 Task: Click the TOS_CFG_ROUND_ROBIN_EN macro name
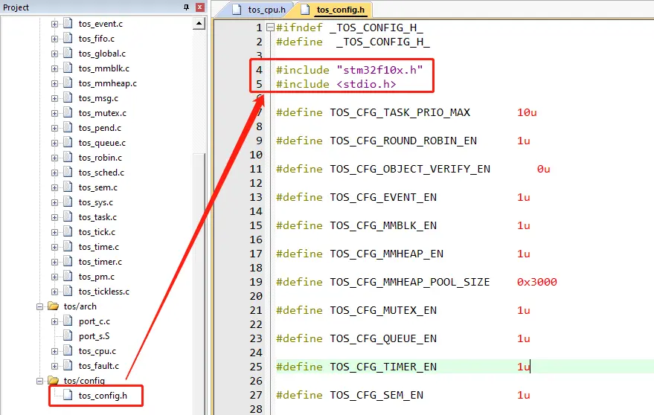point(403,141)
